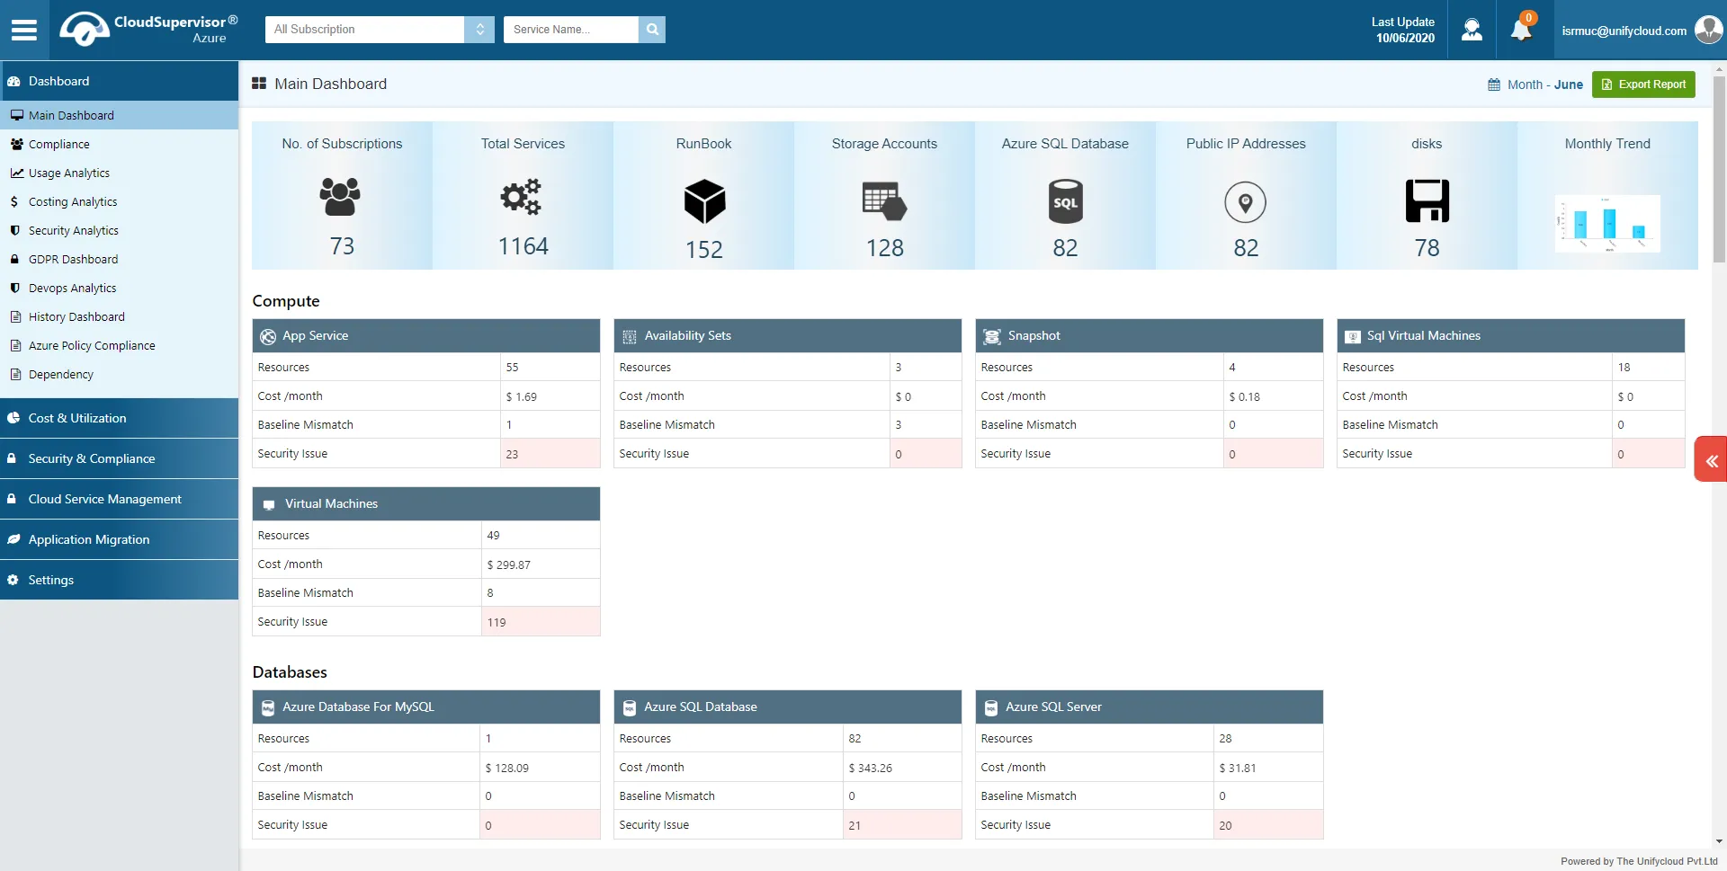Click the support agent icon in header
1727x871 pixels.
[1472, 31]
